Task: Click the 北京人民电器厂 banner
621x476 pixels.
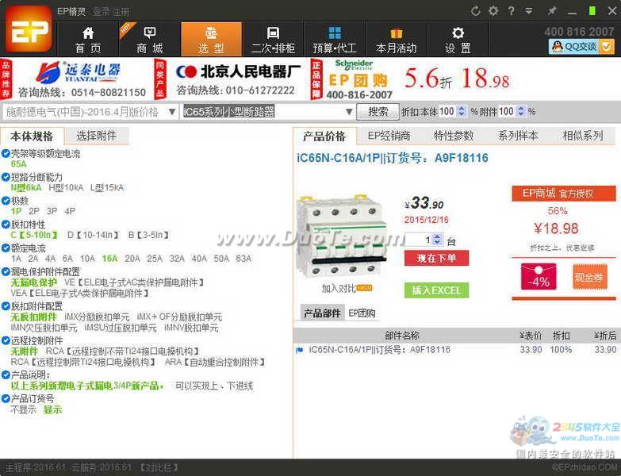Action: (x=238, y=79)
